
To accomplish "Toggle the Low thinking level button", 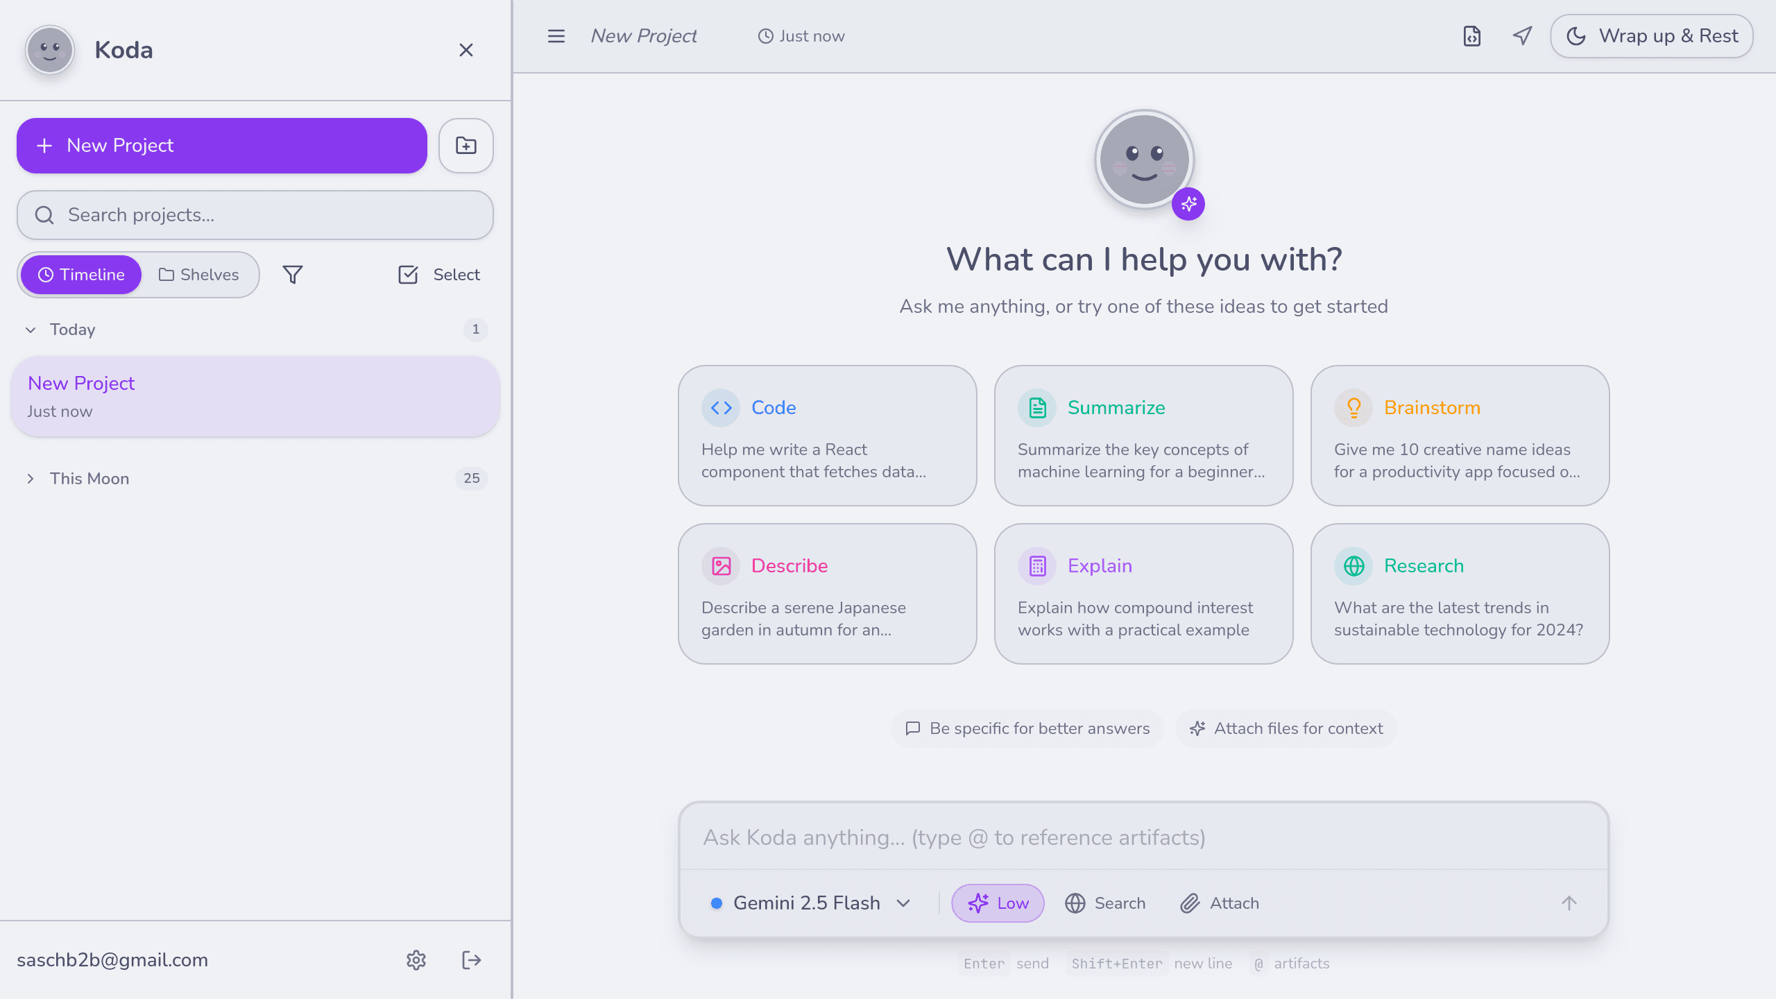I will click(x=998, y=903).
